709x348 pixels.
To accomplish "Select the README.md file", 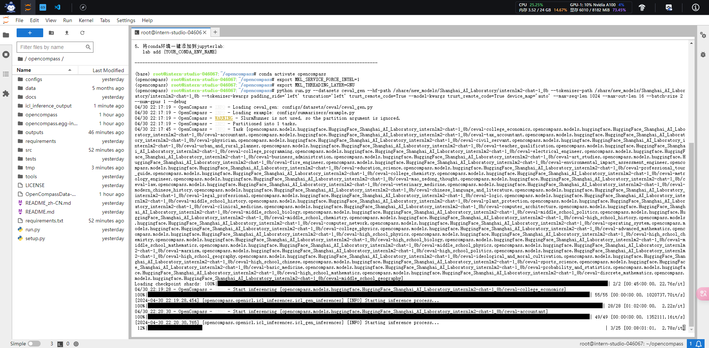I will (71, 212).
